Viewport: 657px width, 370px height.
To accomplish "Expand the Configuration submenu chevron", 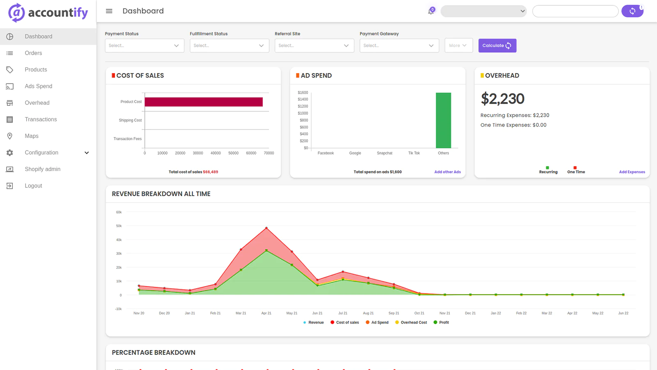I will point(87,153).
